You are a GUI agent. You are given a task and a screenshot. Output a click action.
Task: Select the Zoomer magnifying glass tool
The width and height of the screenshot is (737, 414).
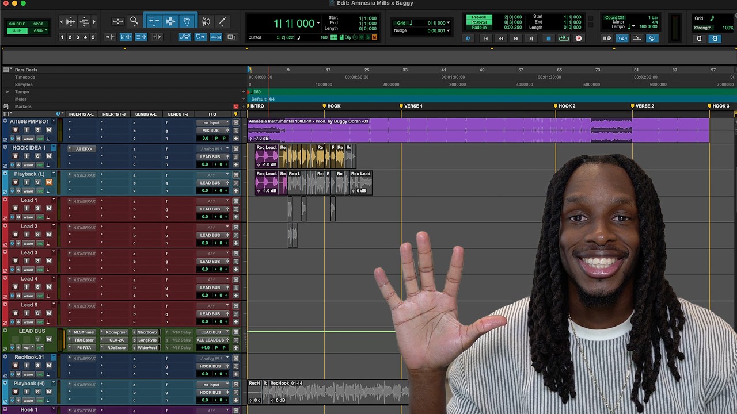point(134,21)
